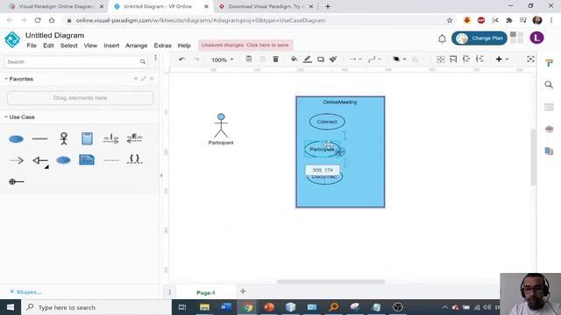Choose the Constraint braces shape
This screenshot has width=561, height=315.
tap(134, 159)
